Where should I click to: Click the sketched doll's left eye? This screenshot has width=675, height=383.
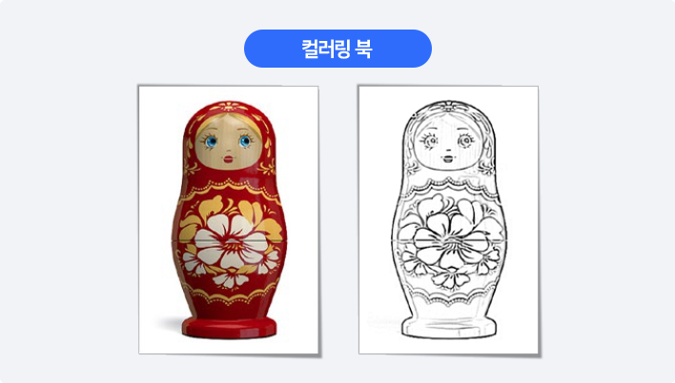[x=431, y=141]
